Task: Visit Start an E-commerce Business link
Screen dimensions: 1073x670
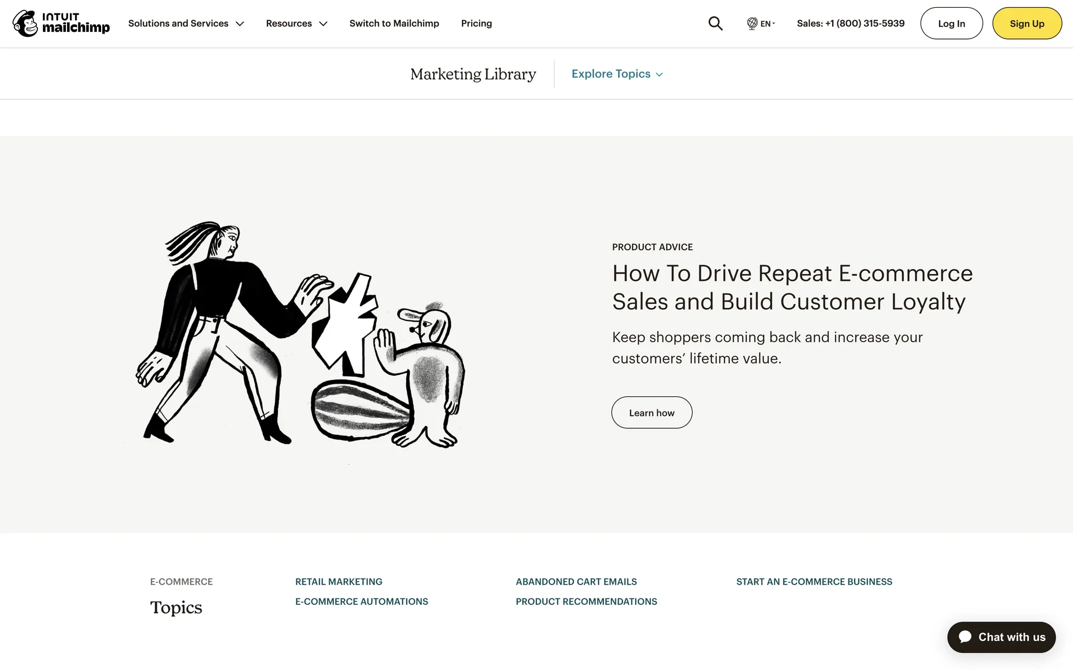Action: pos(814,582)
